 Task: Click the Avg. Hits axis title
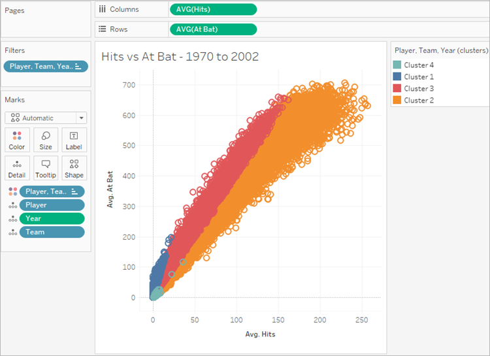tap(260, 334)
